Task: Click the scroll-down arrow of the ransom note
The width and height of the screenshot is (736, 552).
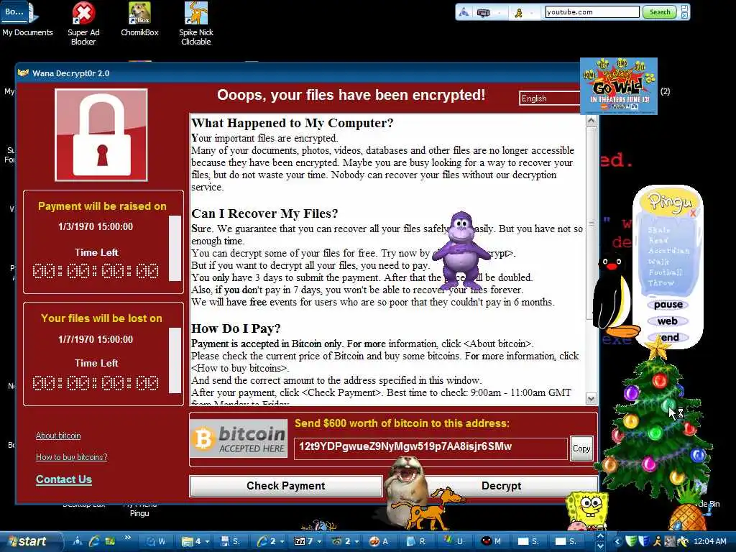Action: click(592, 399)
